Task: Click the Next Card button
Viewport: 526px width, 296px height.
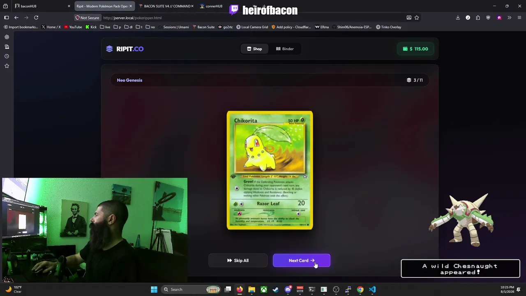Action: (x=302, y=261)
